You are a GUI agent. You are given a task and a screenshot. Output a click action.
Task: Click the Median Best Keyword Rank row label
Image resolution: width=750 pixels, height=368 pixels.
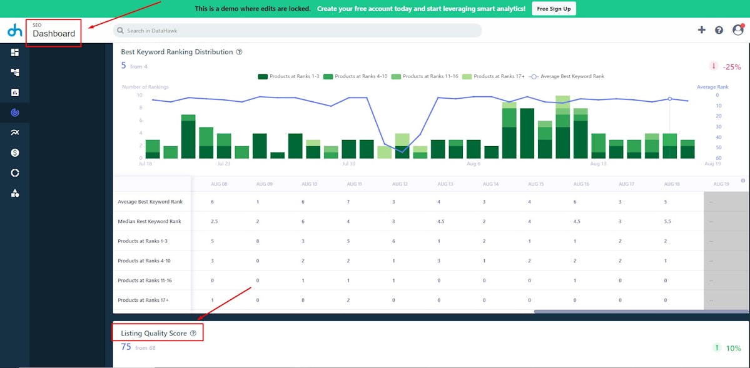[x=148, y=221]
